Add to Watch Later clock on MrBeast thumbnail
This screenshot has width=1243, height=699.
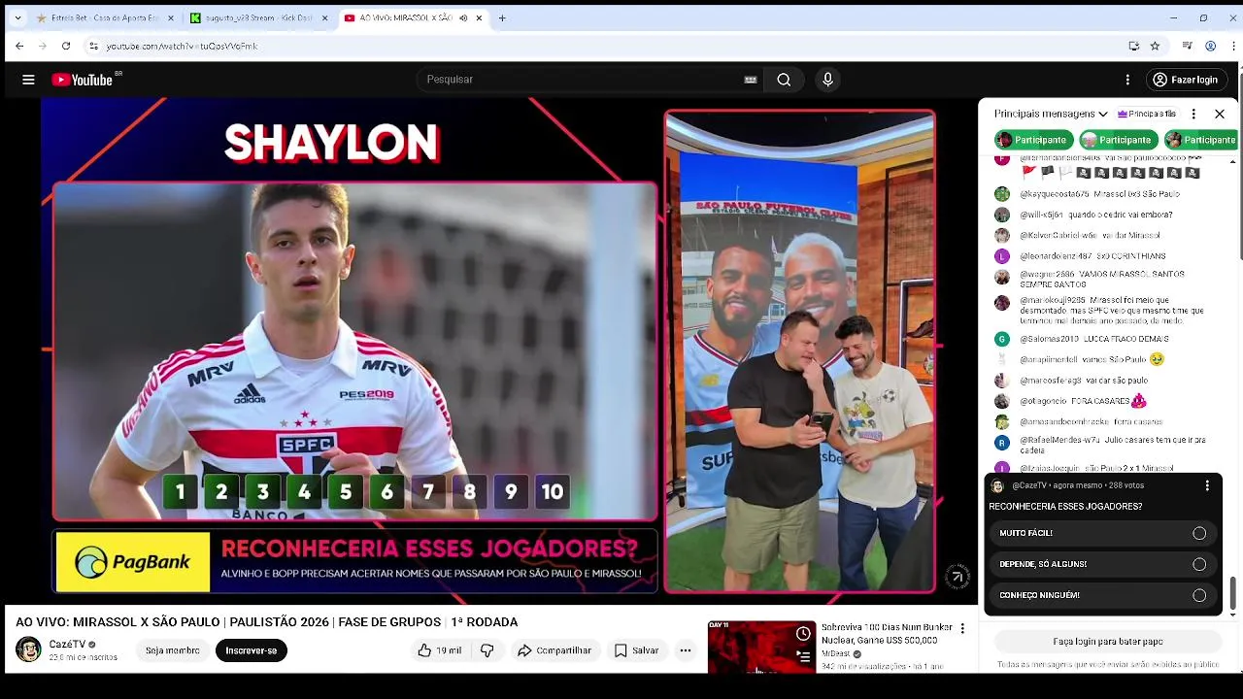pyautogui.click(x=803, y=634)
